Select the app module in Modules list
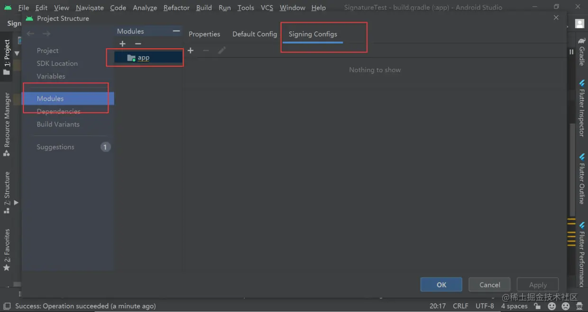The image size is (588, 312). click(148, 58)
